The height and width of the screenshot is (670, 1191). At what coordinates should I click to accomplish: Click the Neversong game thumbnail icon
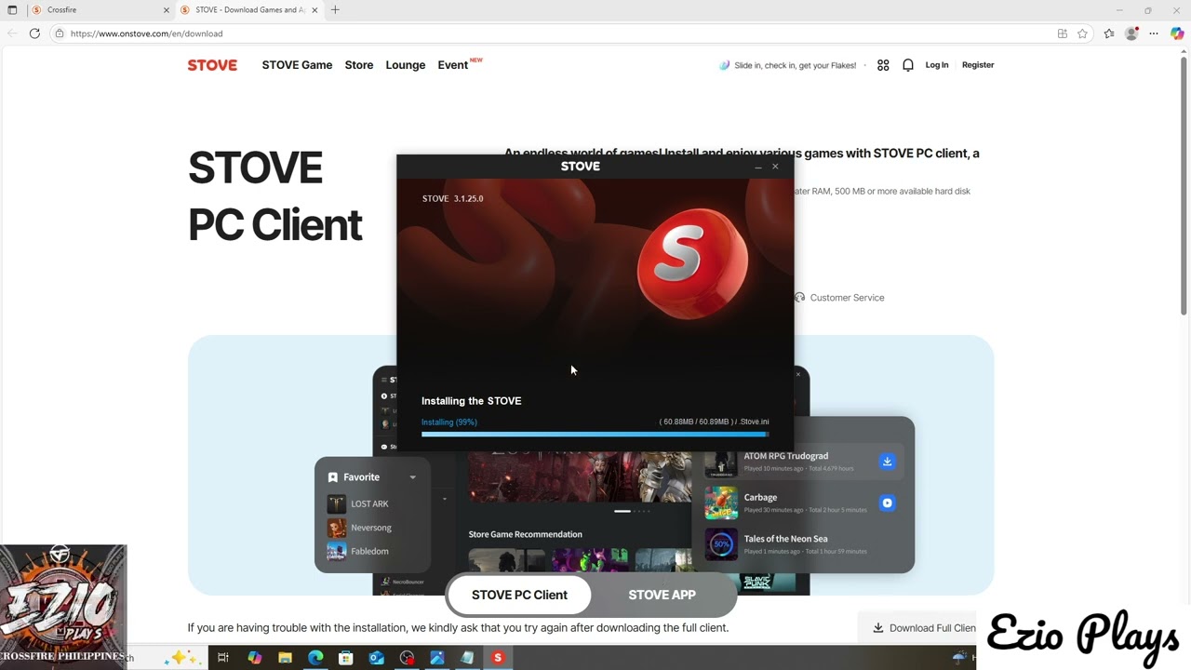tap(336, 528)
